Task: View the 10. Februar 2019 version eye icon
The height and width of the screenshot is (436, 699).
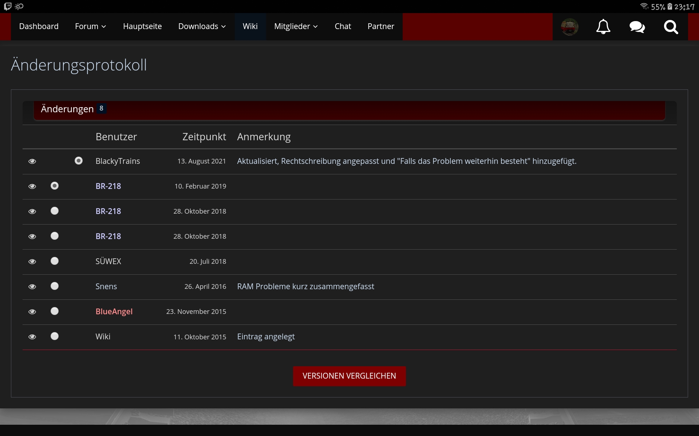Action: [x=32, y=186]
